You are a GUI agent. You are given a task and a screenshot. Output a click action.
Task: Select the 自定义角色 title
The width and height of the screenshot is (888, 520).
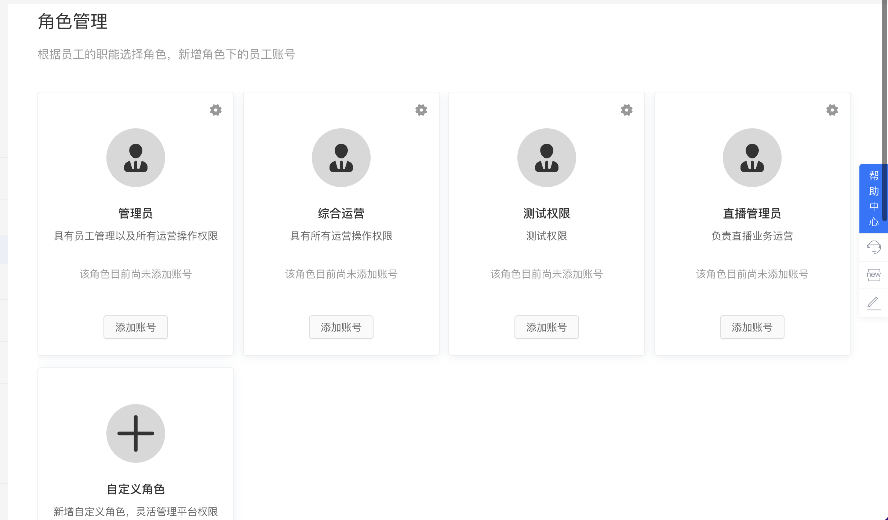(x=136, y=489)
